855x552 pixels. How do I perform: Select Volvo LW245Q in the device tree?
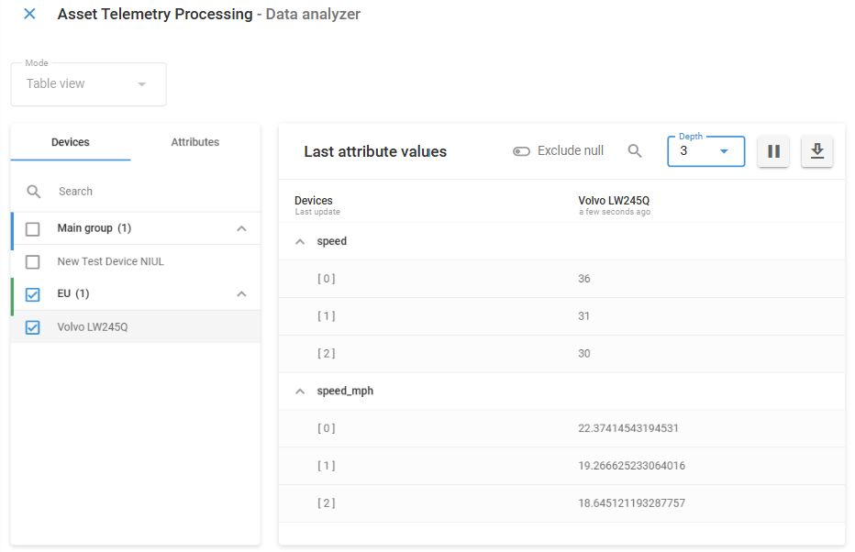point(92,327)
